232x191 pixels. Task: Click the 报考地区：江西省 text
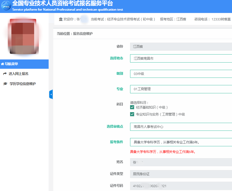(173, 19)
